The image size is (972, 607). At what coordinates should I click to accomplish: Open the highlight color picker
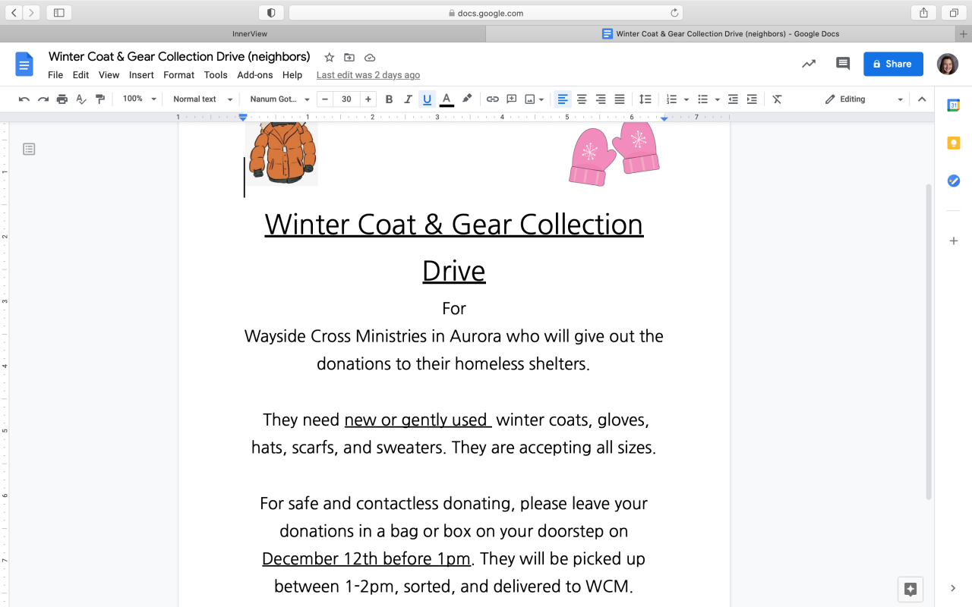click(x=467, y=99)
